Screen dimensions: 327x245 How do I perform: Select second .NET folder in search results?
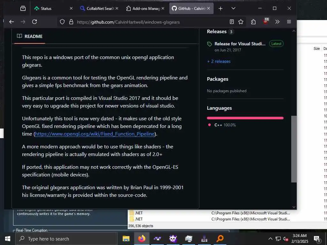click(x=139, y=219)
